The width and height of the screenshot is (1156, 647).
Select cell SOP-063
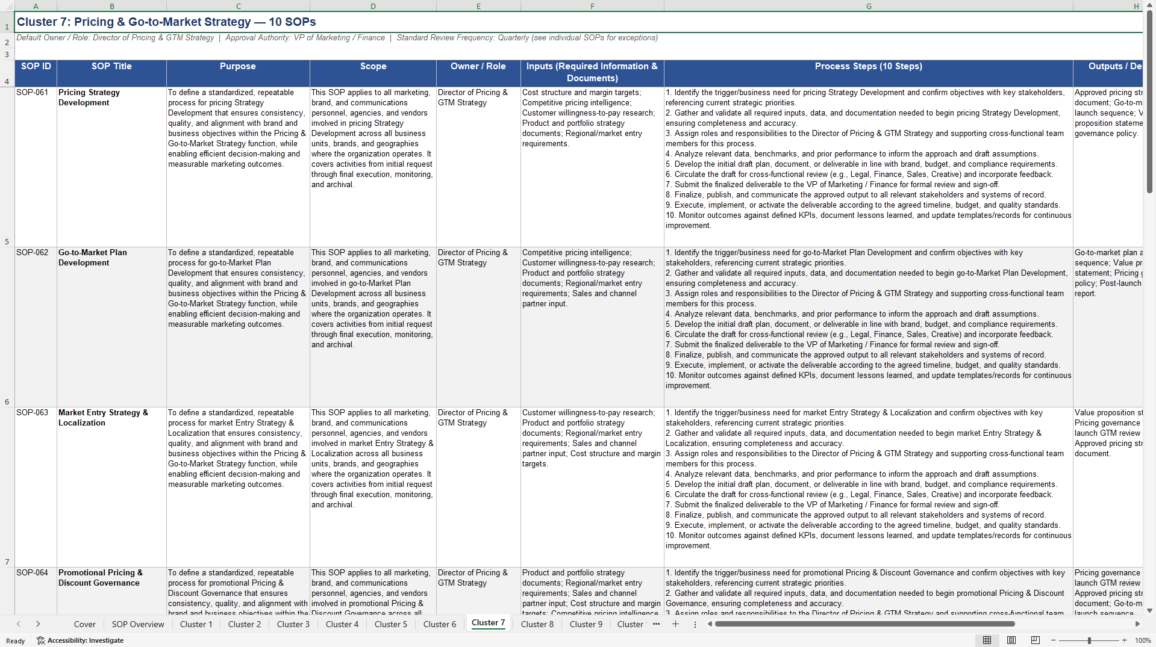click(x=36, y=487)
